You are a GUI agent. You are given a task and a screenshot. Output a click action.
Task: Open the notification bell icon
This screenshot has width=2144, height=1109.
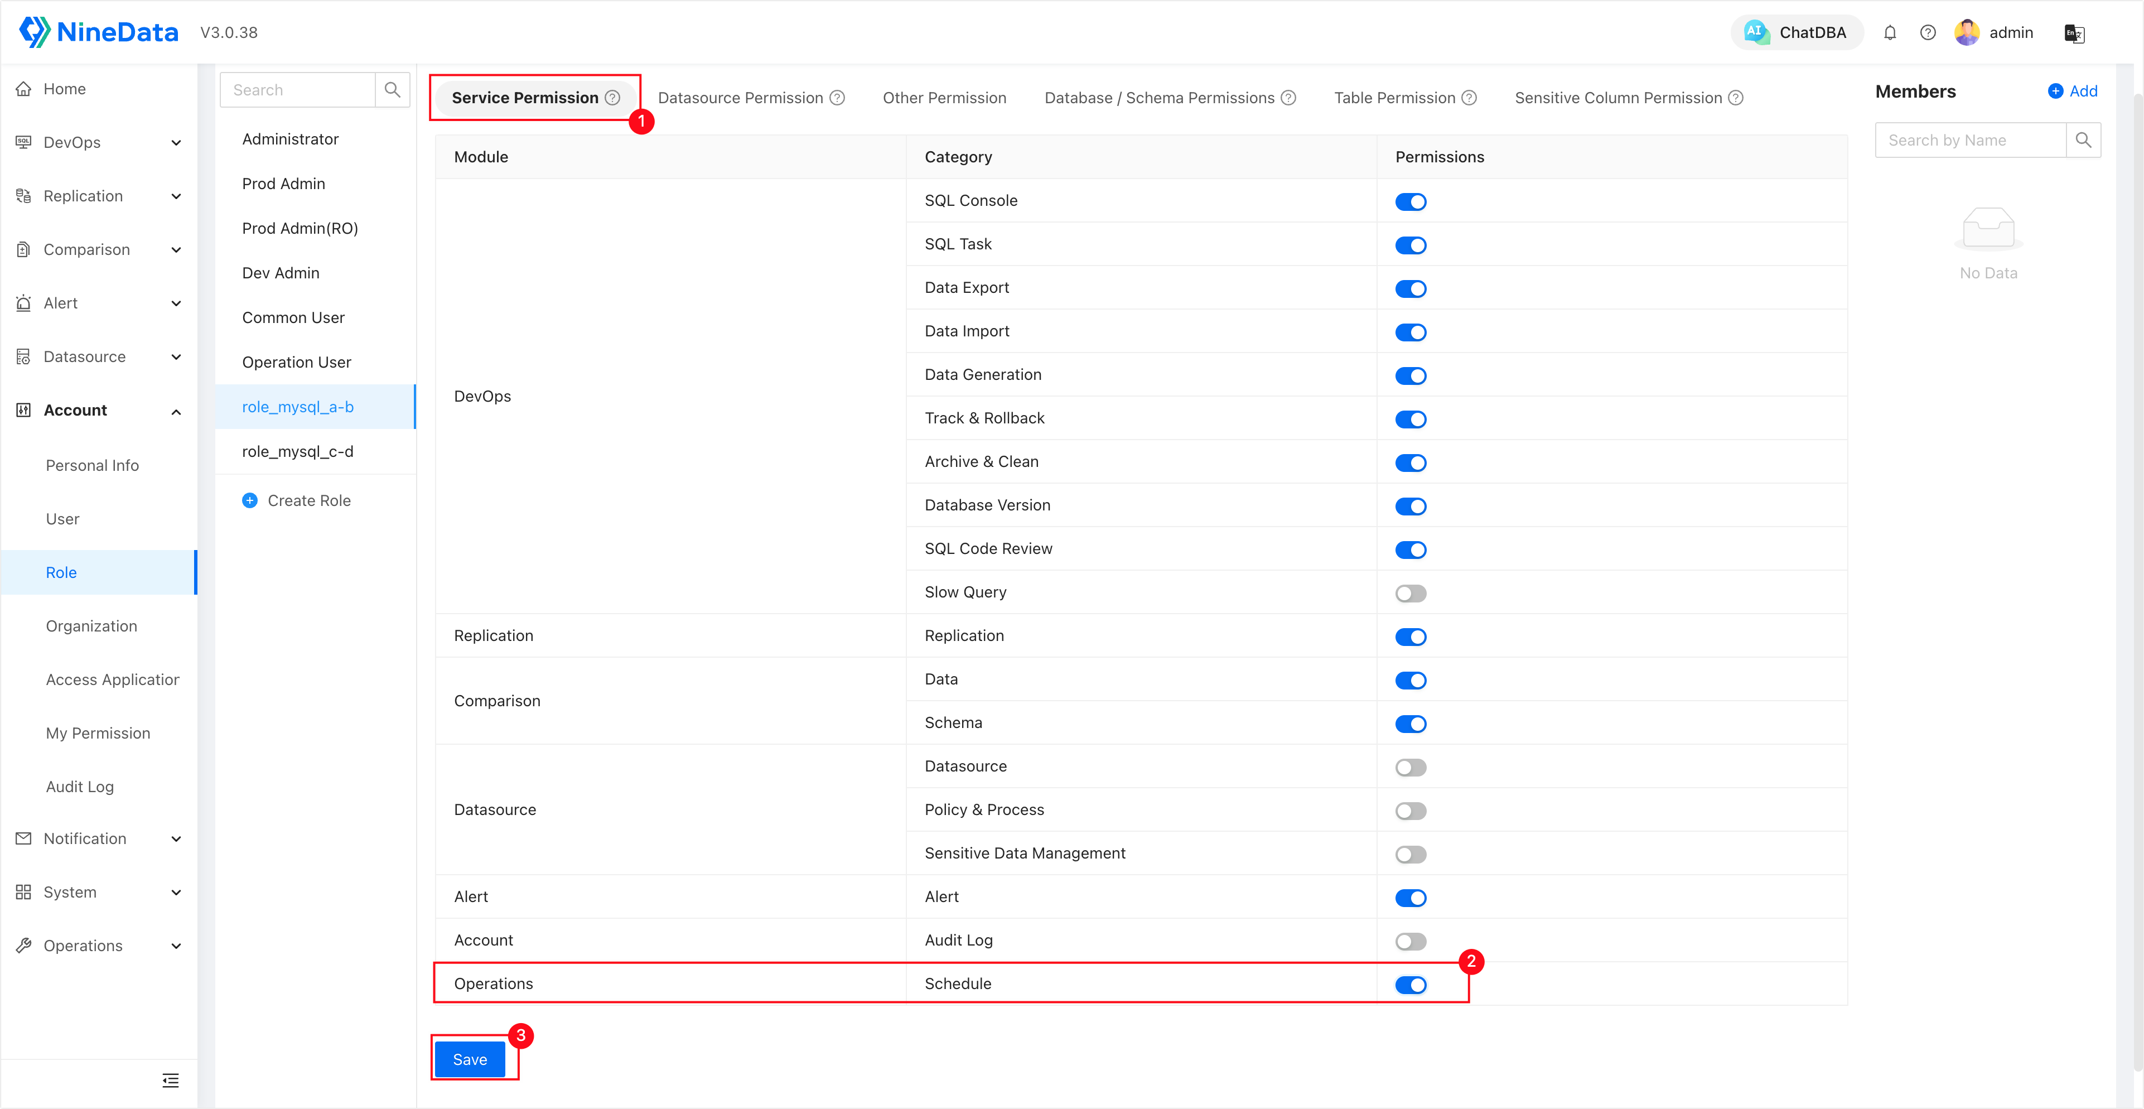(1890, 32)
